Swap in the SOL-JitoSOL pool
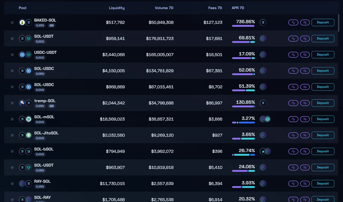The image size is (343, 202). (x=305, y=135)
